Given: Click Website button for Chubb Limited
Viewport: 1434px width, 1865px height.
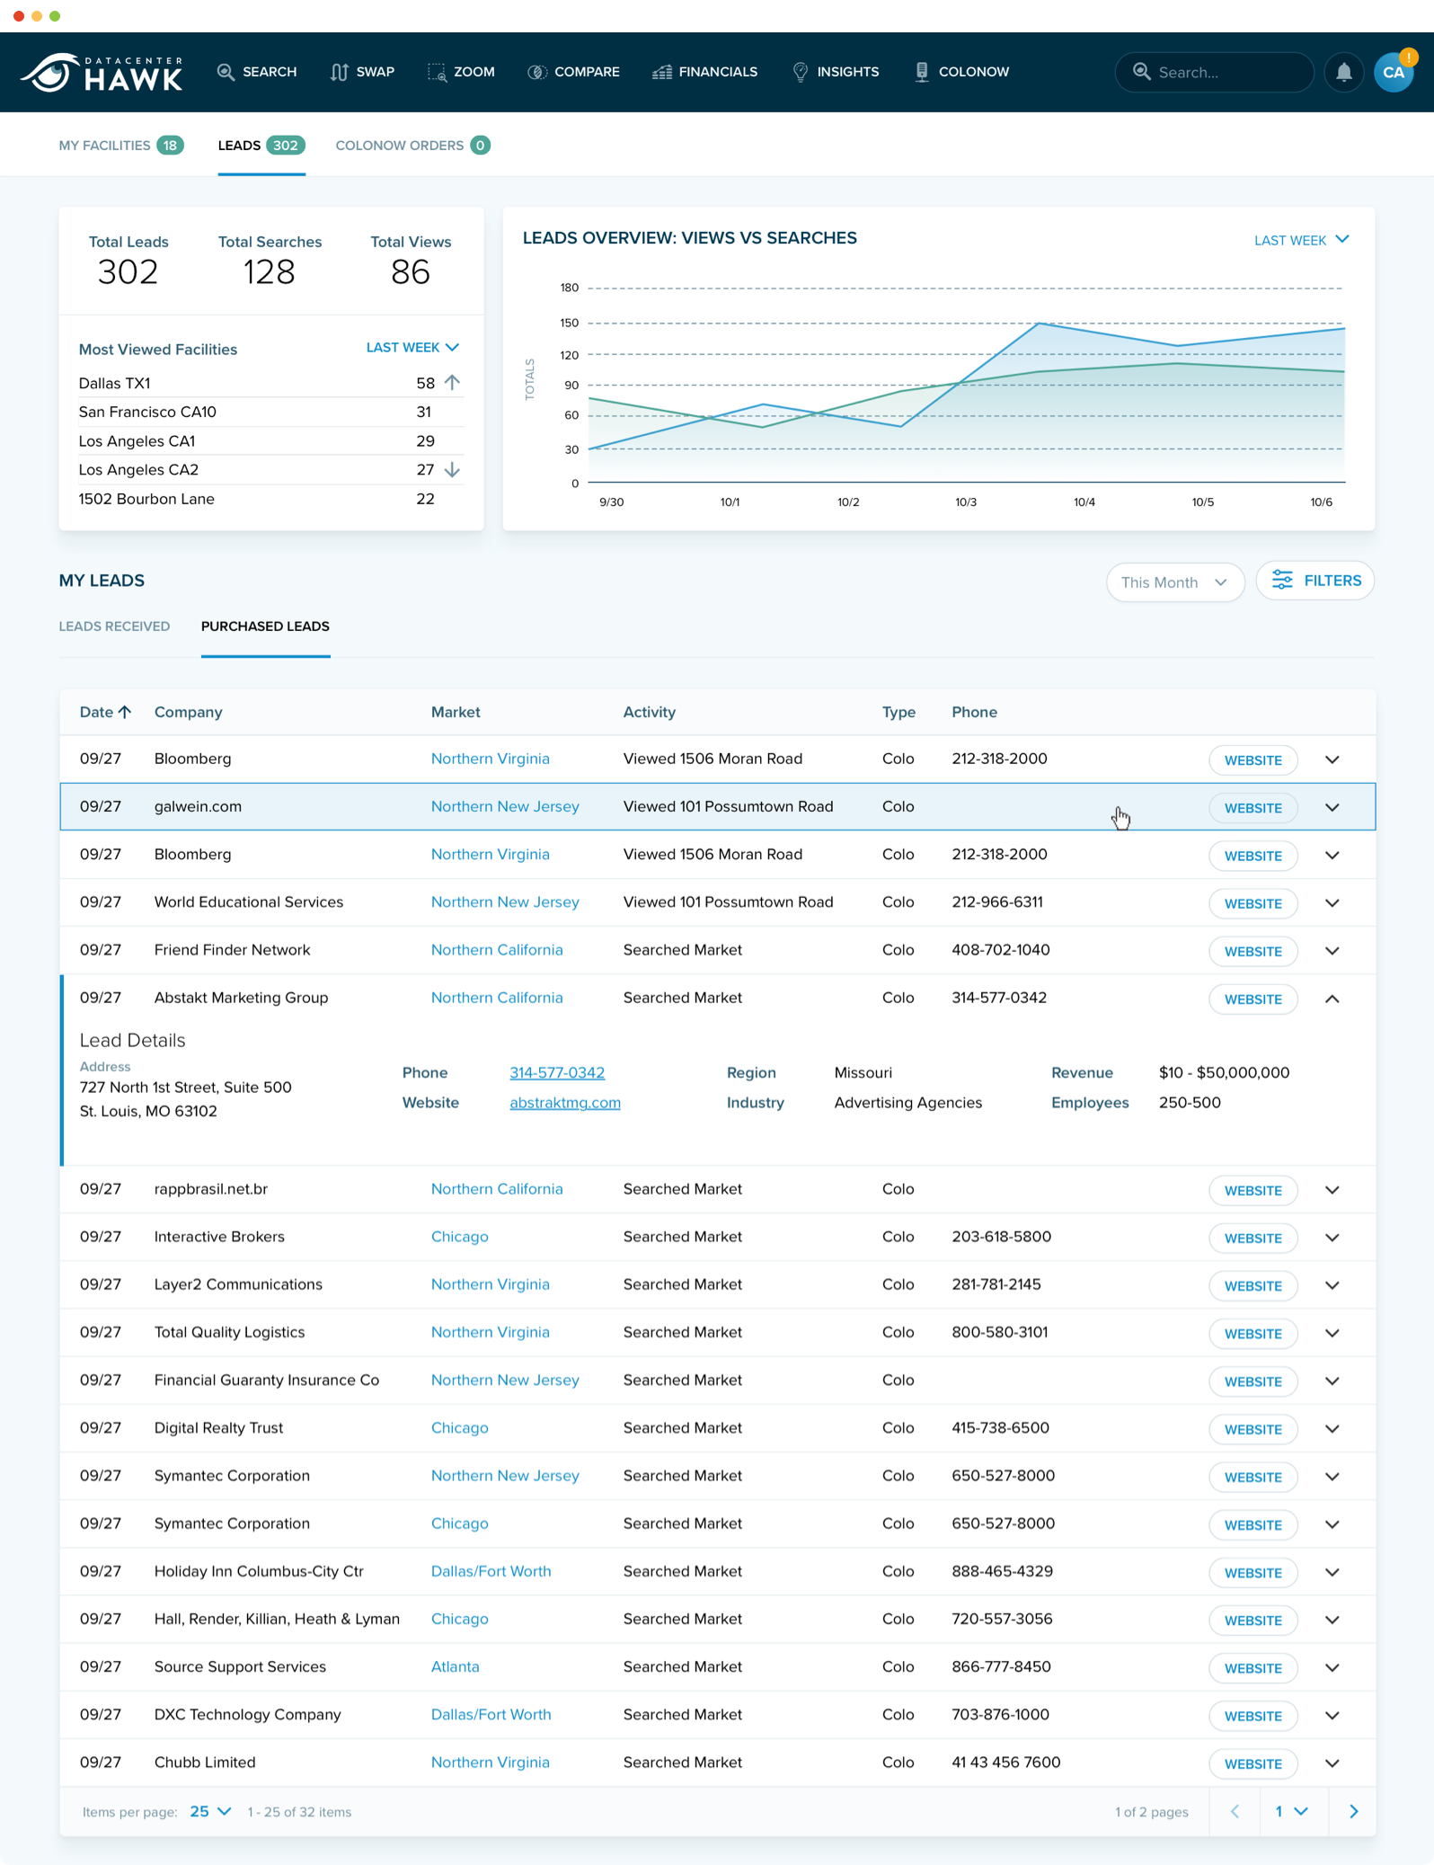Looking at the screenshot, I should (x=1253, y=1763).
